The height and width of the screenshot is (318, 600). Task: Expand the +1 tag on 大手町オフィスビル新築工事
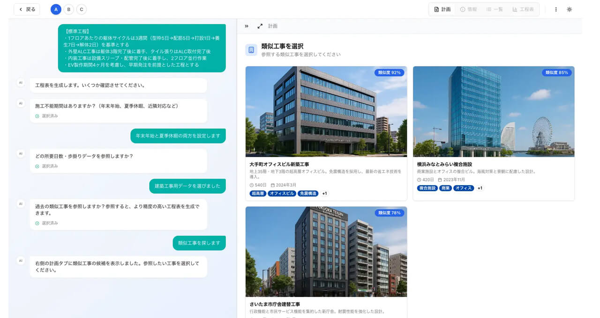(x=324, y=193)
